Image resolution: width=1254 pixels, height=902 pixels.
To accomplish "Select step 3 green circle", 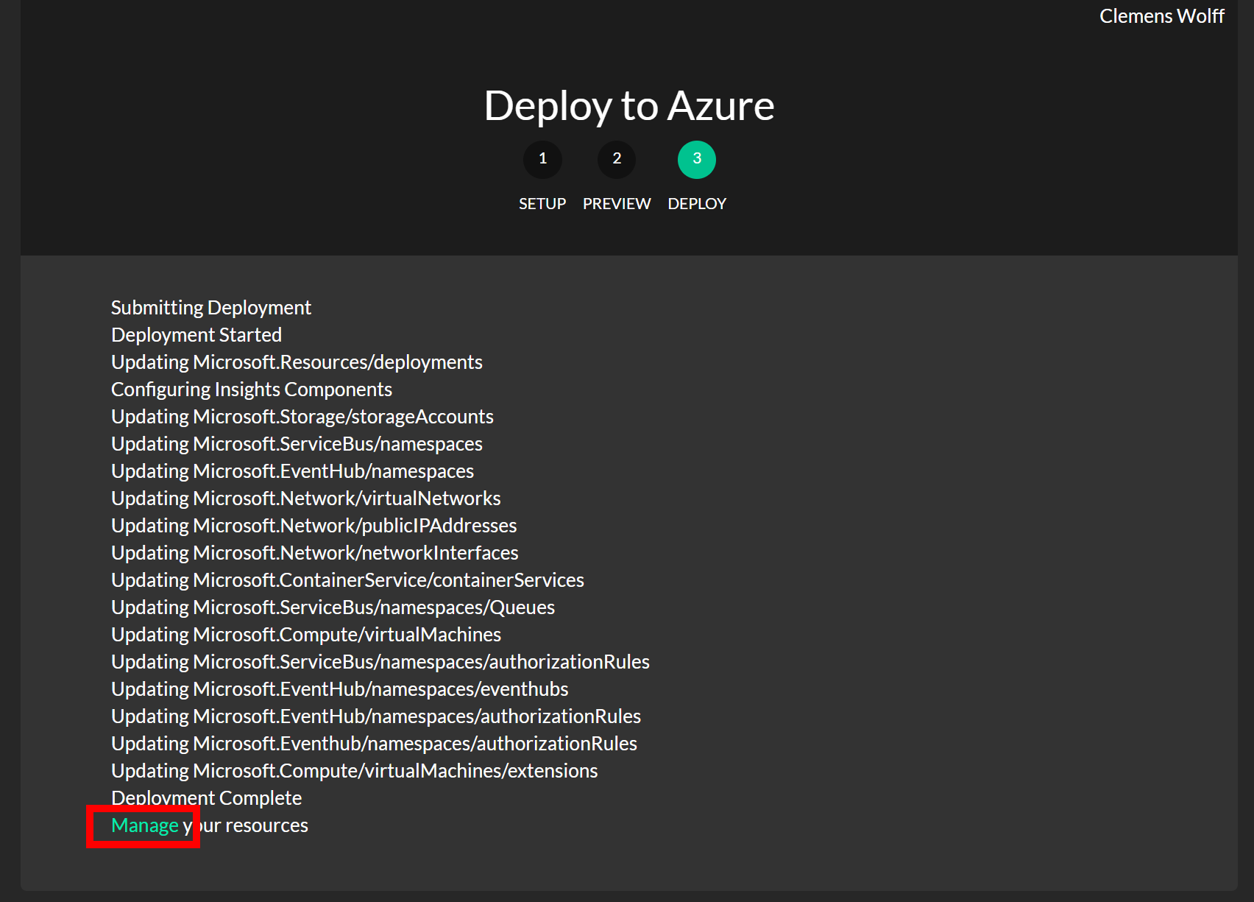I will click(x=697, y=159).
